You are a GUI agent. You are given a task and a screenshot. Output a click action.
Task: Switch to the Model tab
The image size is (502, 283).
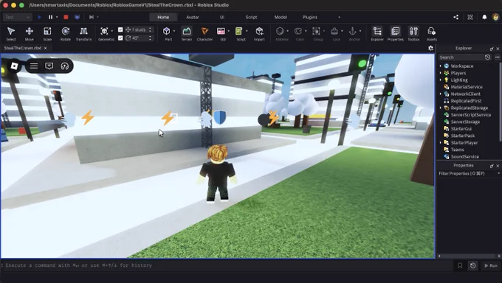pos(281,17)
